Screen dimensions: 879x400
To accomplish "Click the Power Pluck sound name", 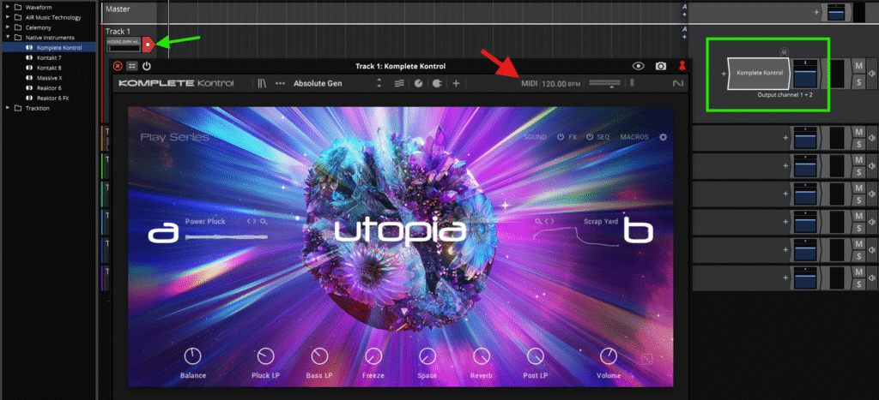I will [205, 222].
